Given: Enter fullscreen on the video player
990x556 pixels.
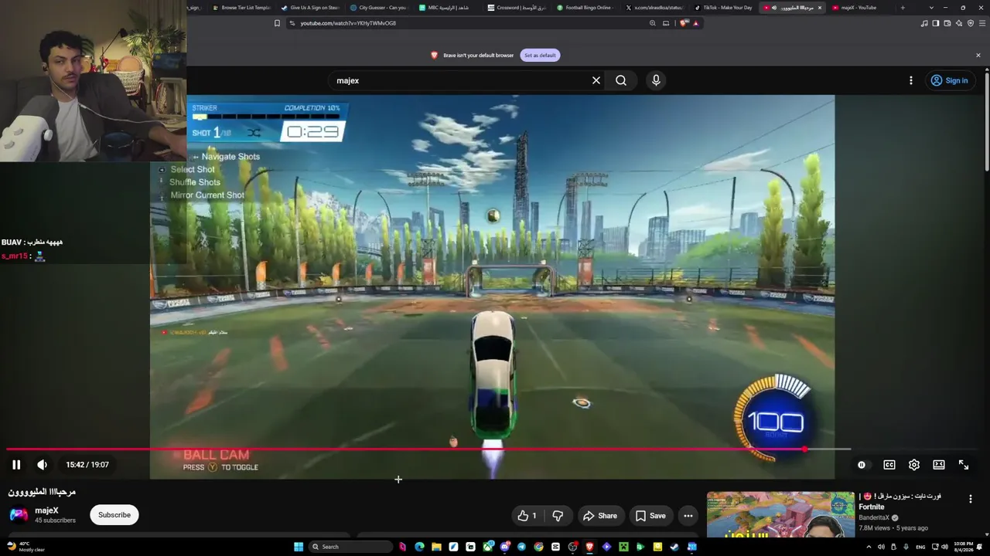Looking at the screenshot, I should tap(964, 465).
